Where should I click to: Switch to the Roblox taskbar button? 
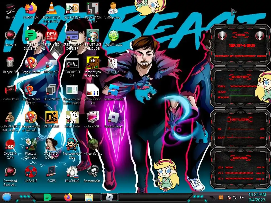click(x=110, y=197)
